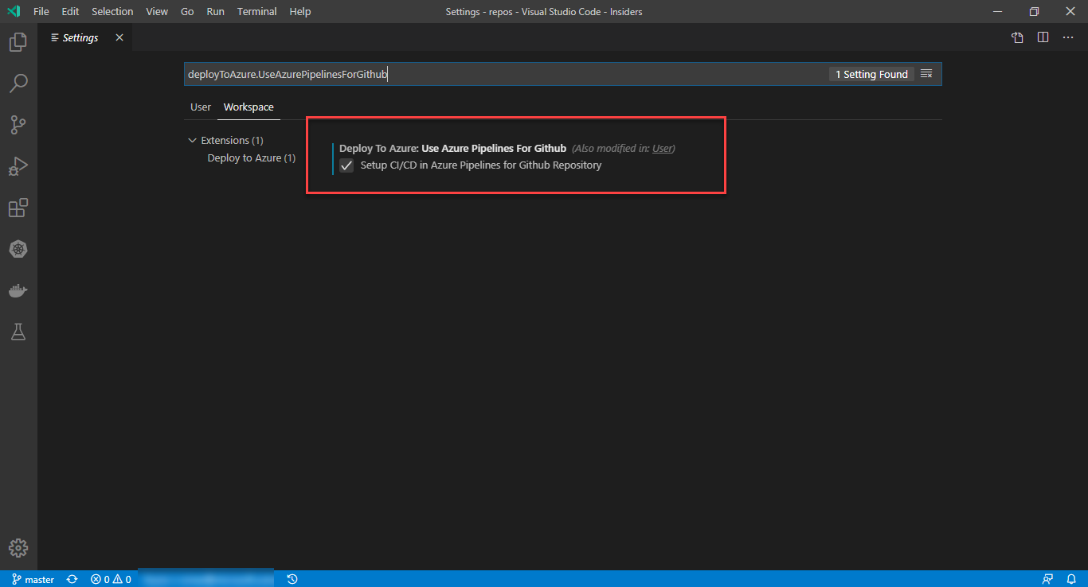Open the Source Control view
Screen dimensions: 1088x587
click(18, 124)
